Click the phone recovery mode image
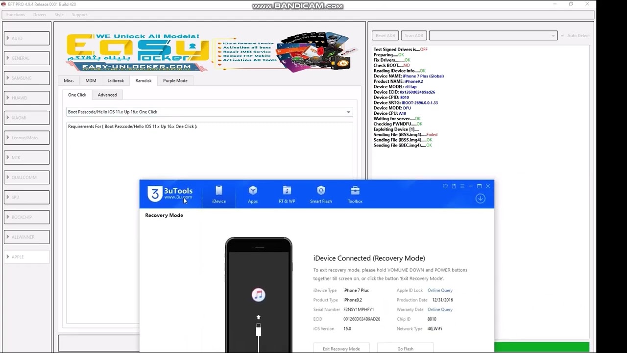This screenshot has width=627, height=353. pos(259,295)
